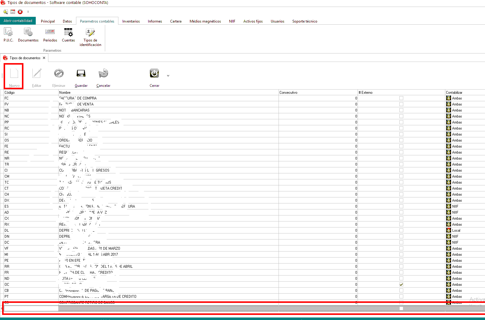Click the Abrir contabilidad button
Viewport: 485px width, 320px height.
pos(18,21)
